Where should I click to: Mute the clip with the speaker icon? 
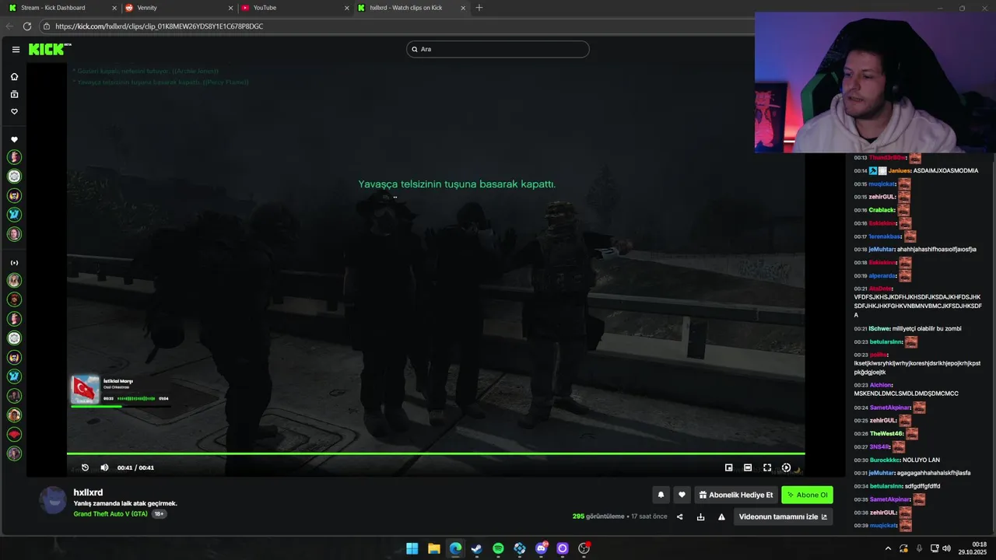[x=104, y=467]
